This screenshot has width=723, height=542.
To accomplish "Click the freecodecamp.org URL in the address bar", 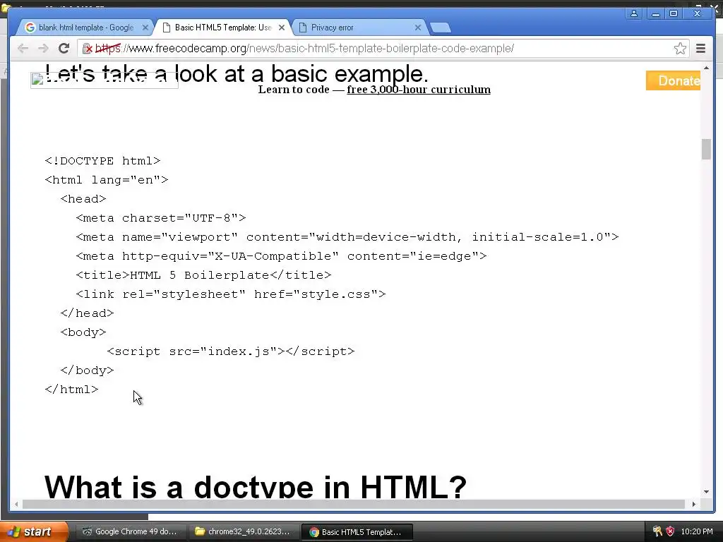I will pyautogui.click(x=304, y=49).
